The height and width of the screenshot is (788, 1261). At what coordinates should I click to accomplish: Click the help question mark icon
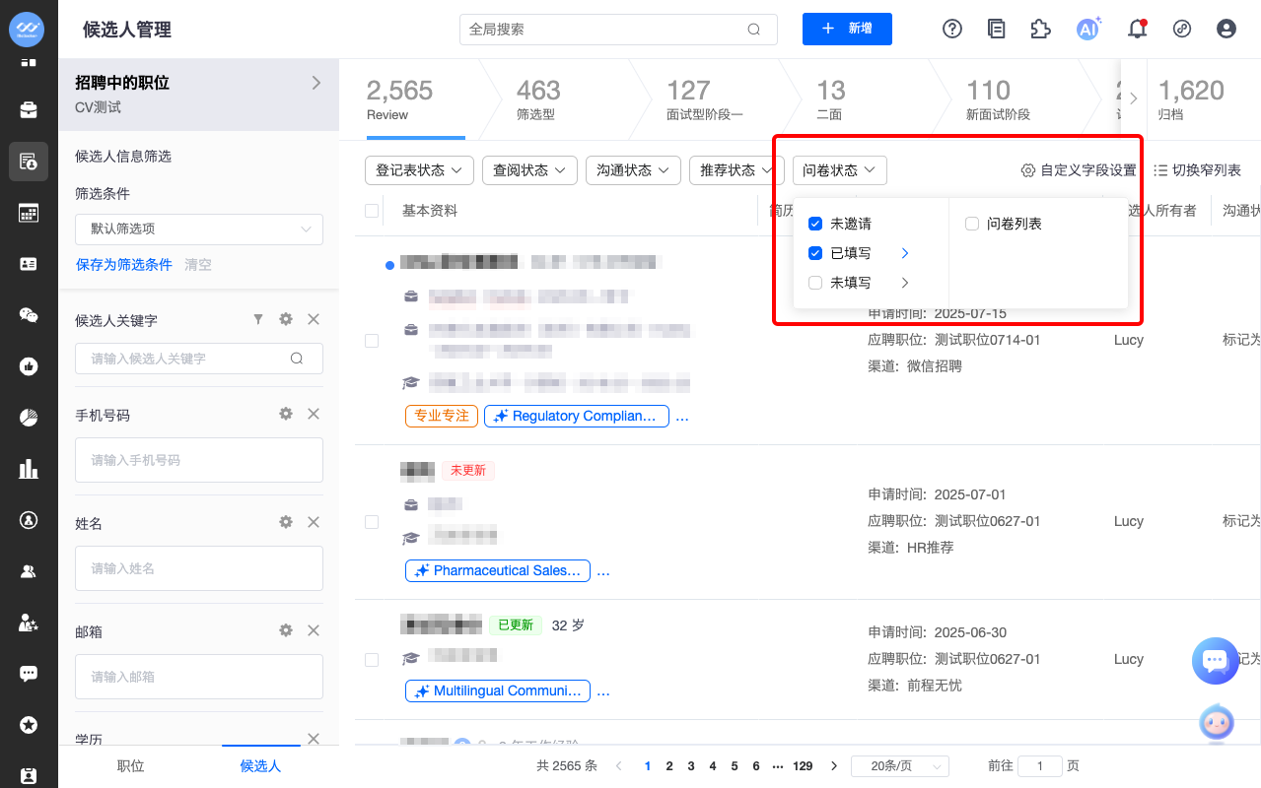(952, 29)
